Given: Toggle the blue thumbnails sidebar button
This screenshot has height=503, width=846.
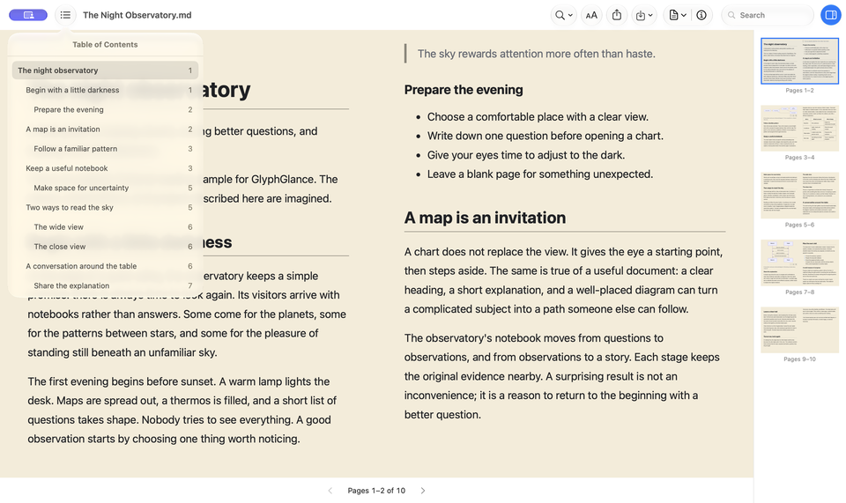Looking at the screenshot, I should (831, 15).
